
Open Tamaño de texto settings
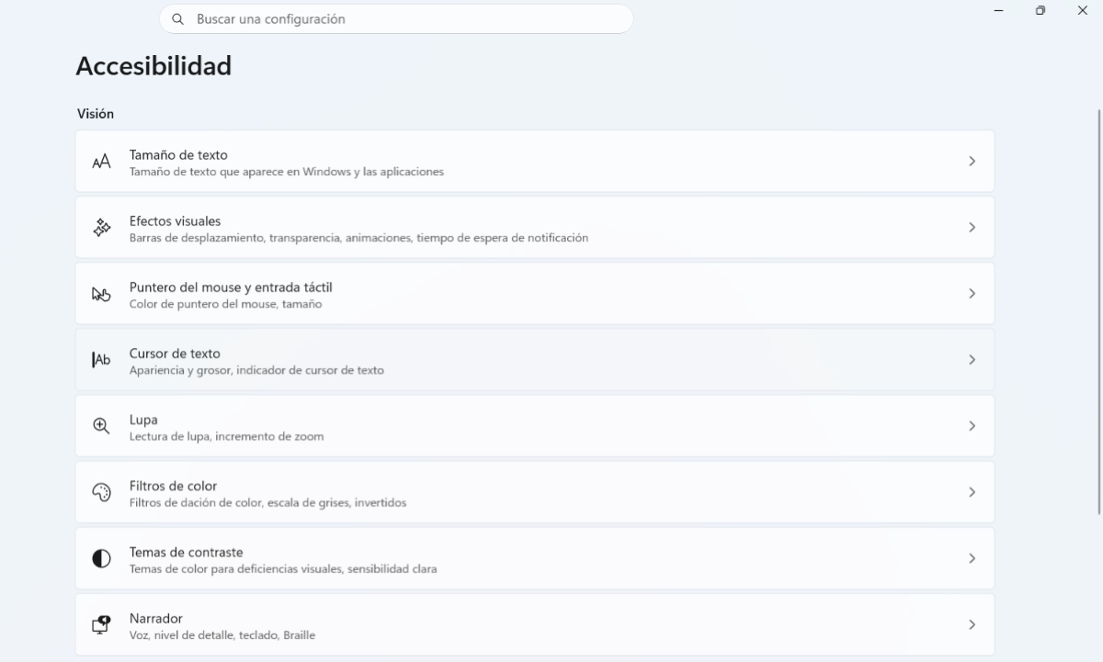535,162
